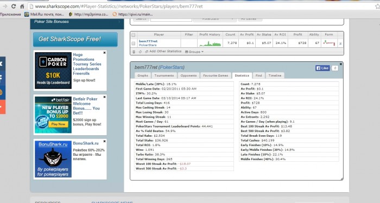The width and height of the screenshot is (380, 203).
Task: Sort by the Av ROI column header
Action: (x=280, y=35)
